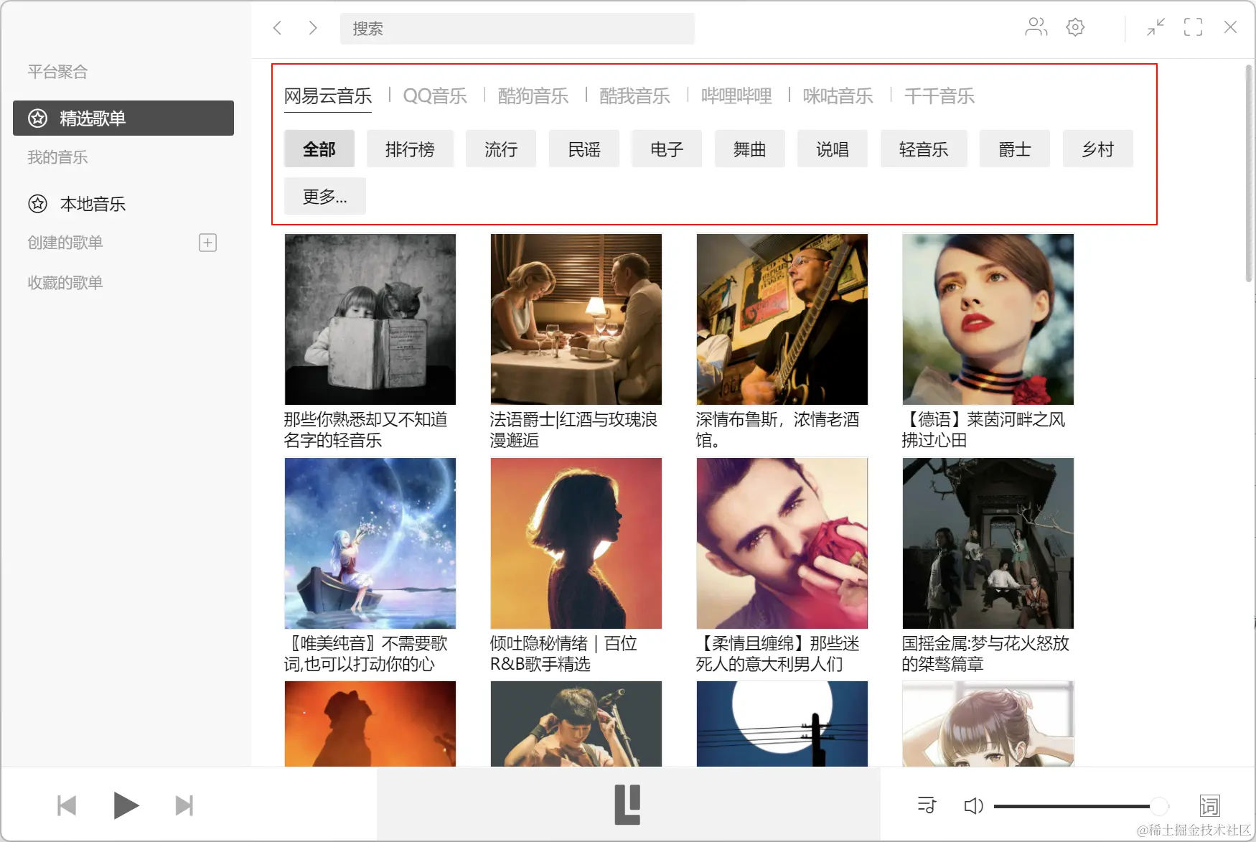Open playlist cover 【柔情且缠绵】那些迷死人的意大利男人们
This screenshot has height=842, width=1256.
(x=782, y=543)
